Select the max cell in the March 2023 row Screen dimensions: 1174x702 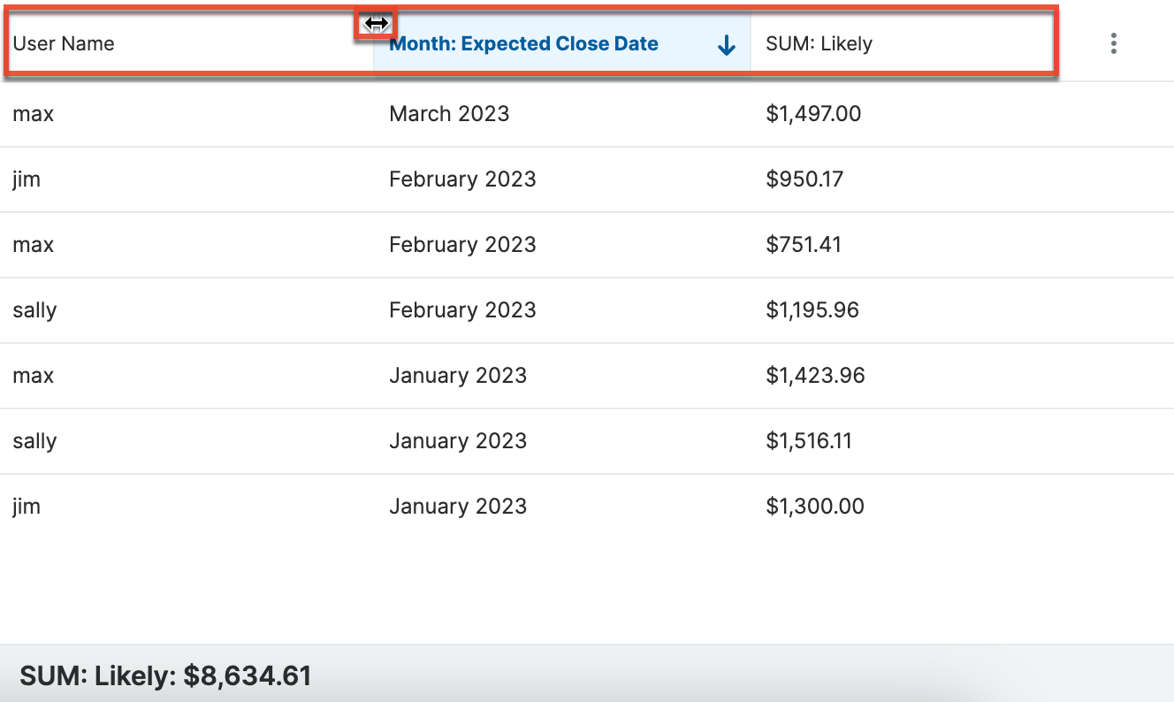[34, 114]
